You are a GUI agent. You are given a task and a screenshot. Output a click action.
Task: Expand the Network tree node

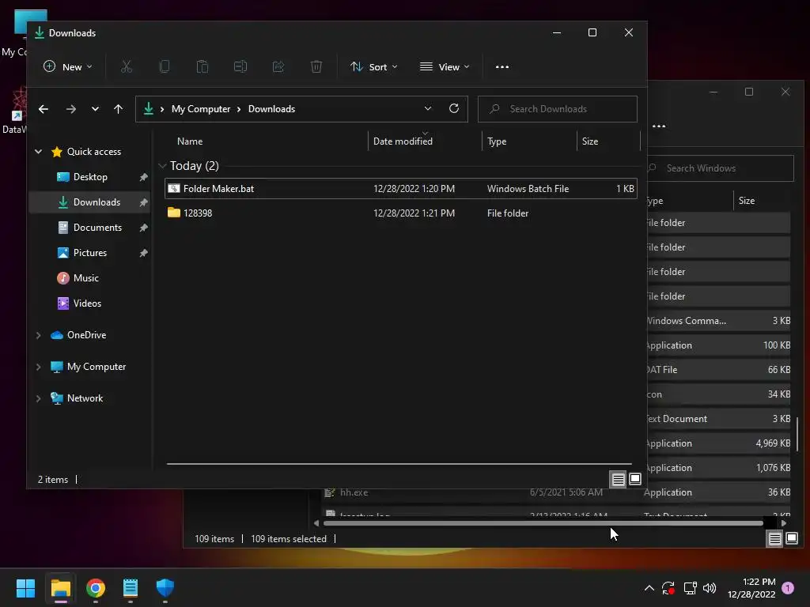pos(38,398)
